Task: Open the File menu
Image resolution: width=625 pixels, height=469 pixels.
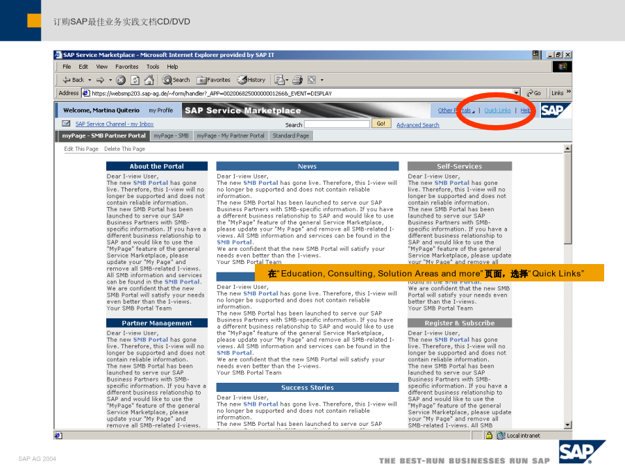Action: pos(67,67)
